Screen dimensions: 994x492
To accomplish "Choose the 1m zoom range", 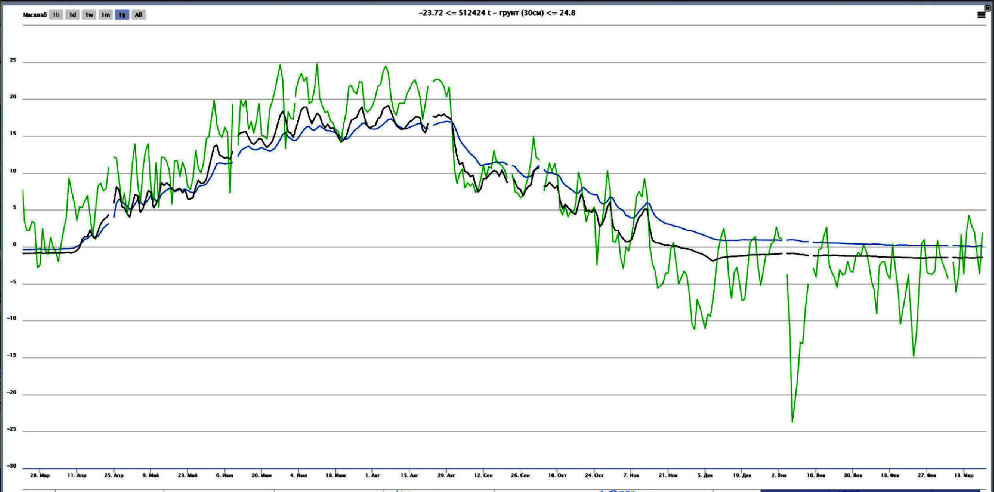I will tap(105, 15).
